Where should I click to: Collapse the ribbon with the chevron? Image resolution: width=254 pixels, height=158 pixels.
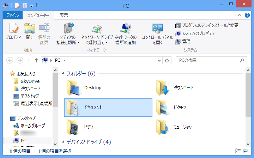coord(240,15)
